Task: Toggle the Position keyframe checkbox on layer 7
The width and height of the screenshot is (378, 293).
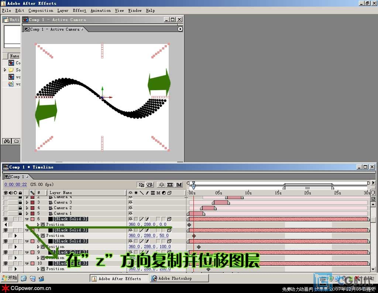Action: tap(10, 236)
